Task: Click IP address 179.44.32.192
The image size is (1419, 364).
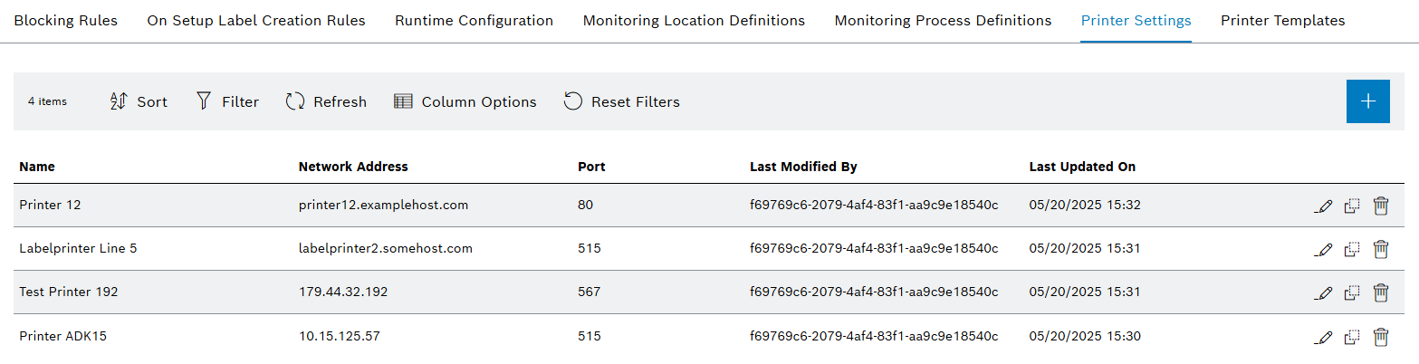Action: (x=343, y=292)
